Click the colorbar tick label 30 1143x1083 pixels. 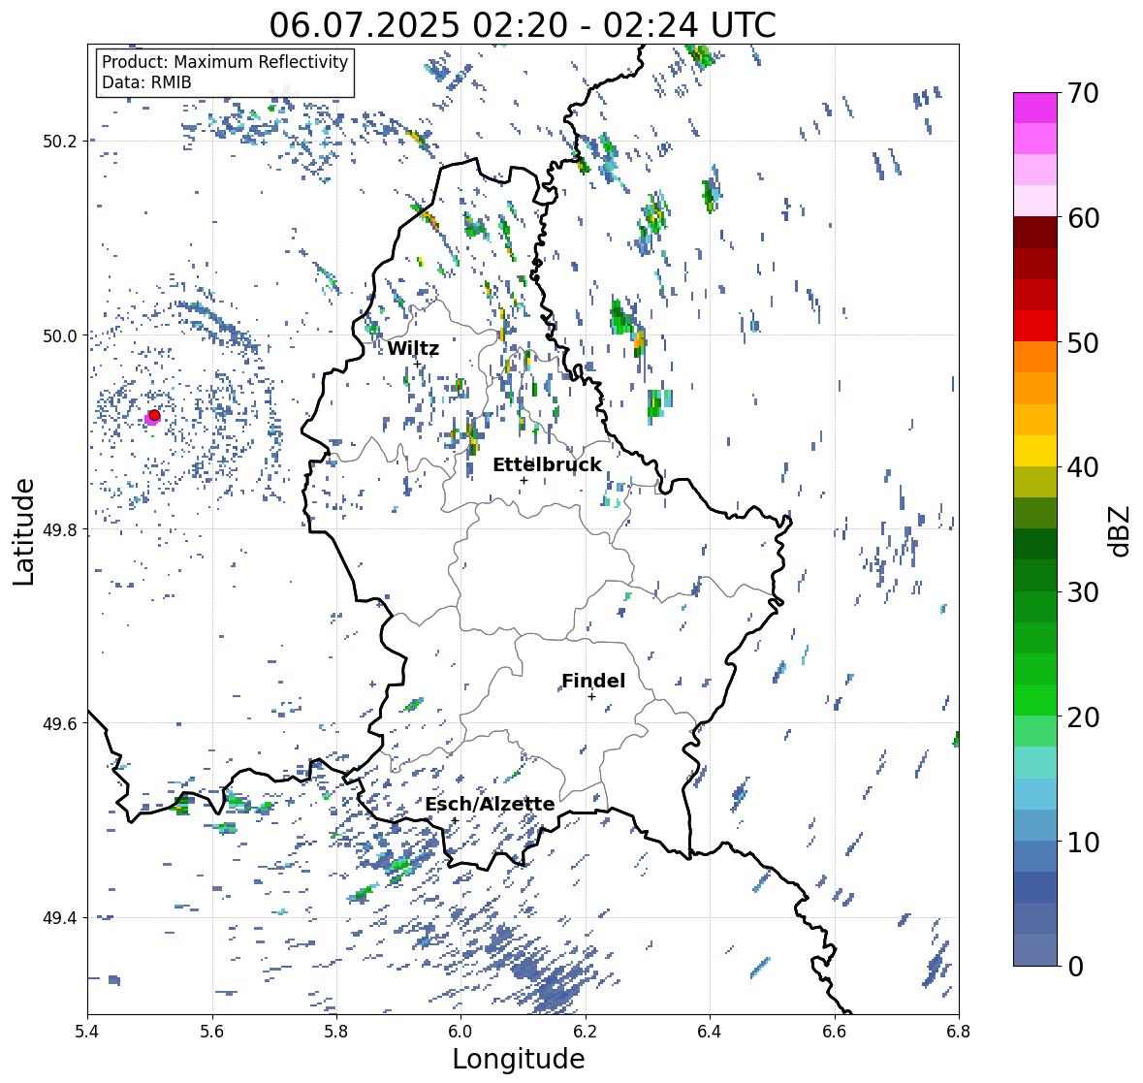(x=1083, y=592)
